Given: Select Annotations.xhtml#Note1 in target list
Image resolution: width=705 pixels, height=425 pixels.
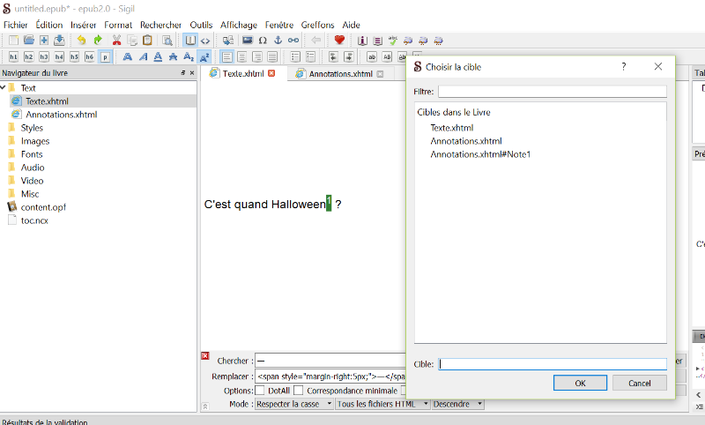Looking at the screenshot, I should tap(480, 154).
